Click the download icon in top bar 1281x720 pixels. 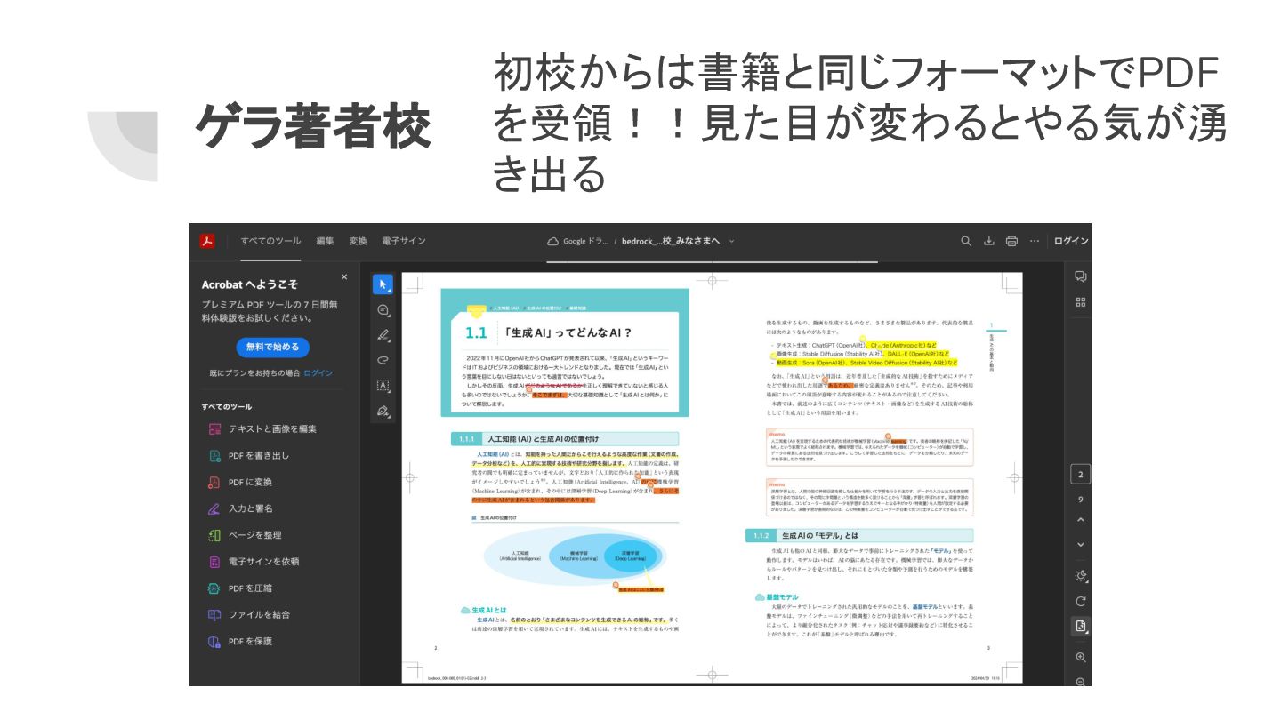(x=989, y=241)
